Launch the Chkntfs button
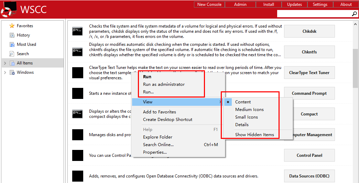The height and width of the screenshot is (183, 359). 309,52
